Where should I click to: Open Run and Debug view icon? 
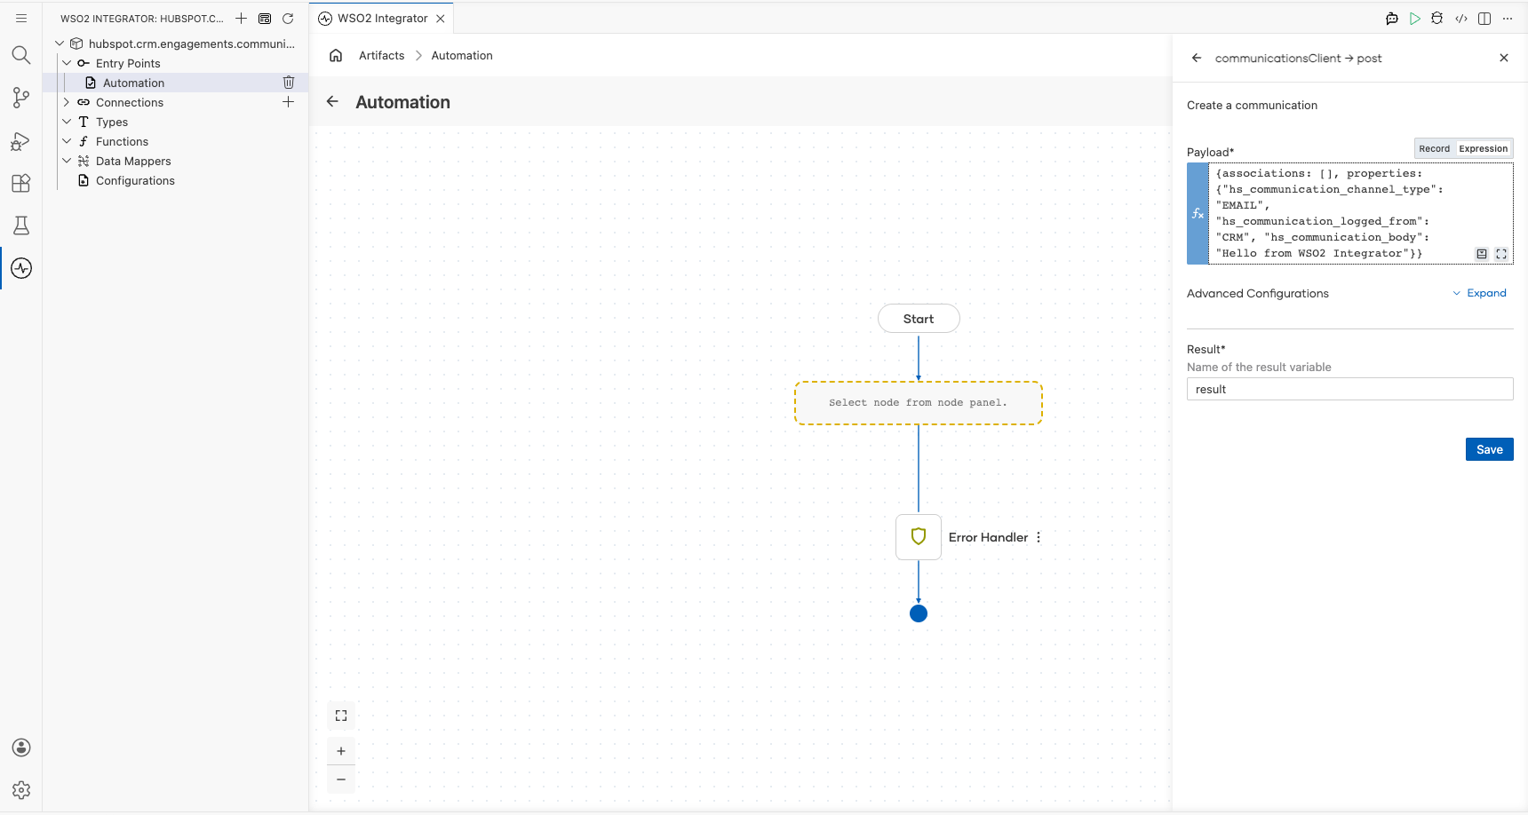pyautogui.click(x=21, y=140)
